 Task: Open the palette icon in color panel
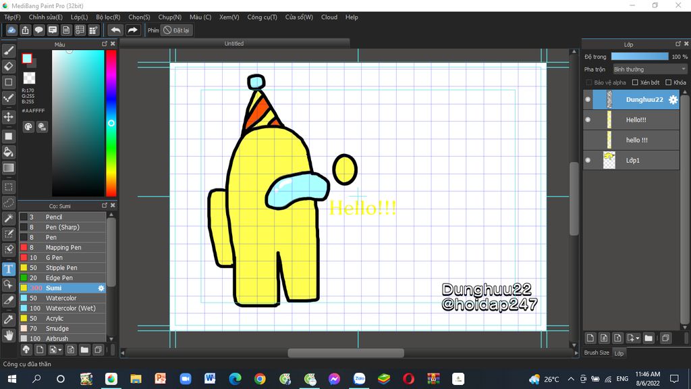28,127
